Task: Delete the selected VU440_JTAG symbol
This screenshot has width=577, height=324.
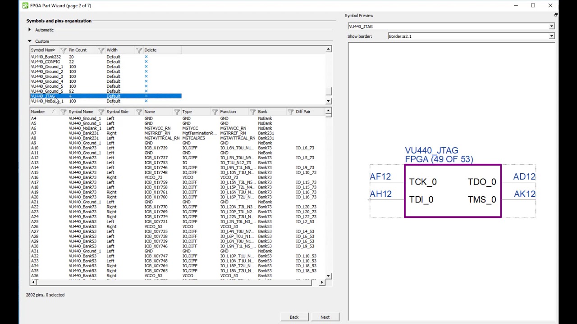Action: coord(146,96)
